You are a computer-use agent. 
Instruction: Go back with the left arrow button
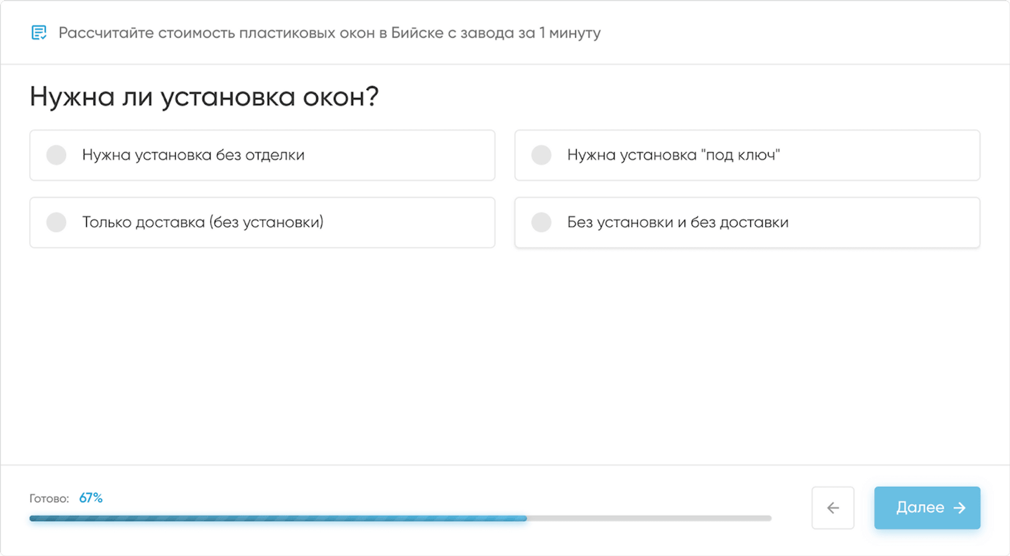pyautogui.click(x=833, y=508)
